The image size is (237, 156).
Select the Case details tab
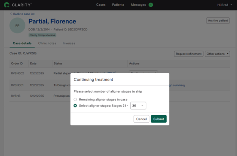click(x=22, y=43)
